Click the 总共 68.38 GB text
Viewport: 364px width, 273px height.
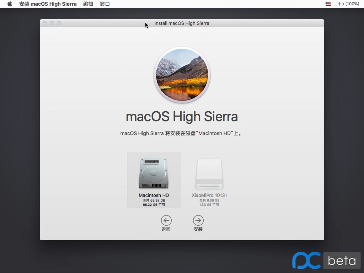154,200
